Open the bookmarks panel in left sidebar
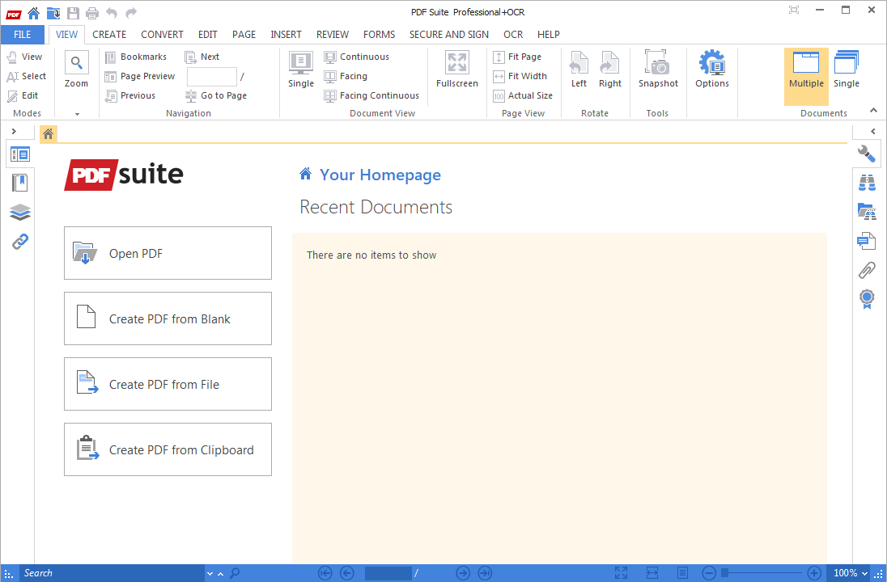The width and height of the screenshot is (887, 582). click(19, 183)
